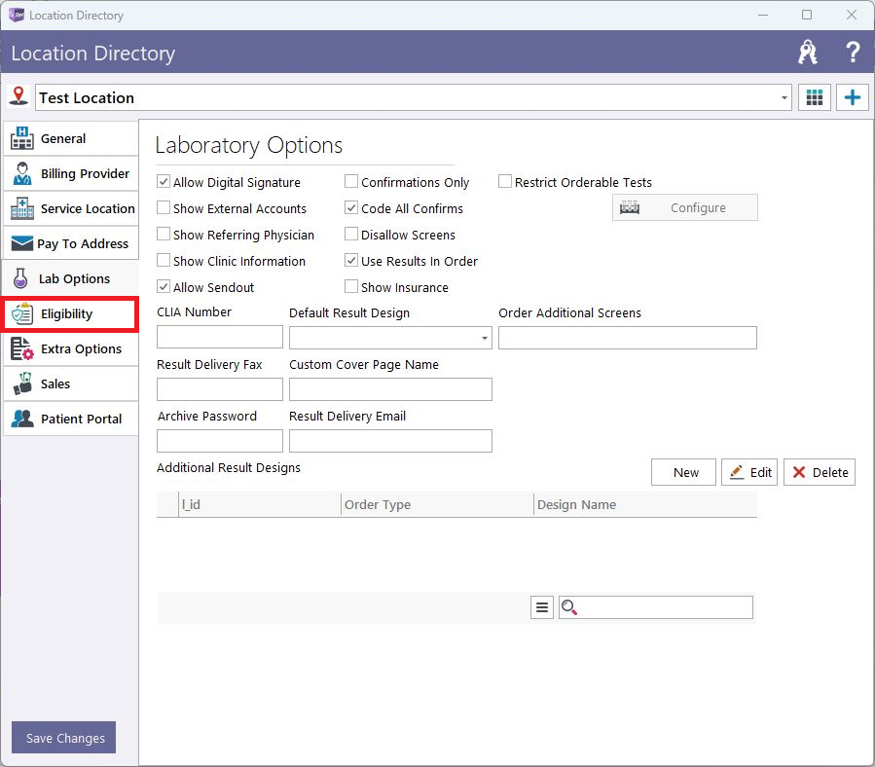Viewport: 875px width, 767px height.
Task: Sort by l_id column header
Action: click(260, 504)
